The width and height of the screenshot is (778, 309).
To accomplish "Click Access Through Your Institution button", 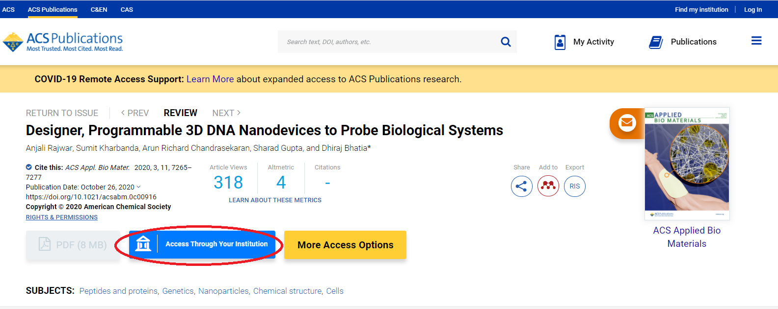I will (202, 244).
